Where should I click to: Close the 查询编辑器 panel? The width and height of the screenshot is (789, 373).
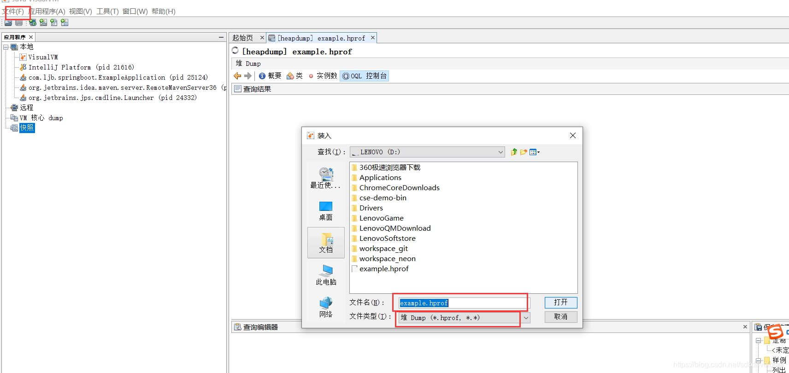coord(745,327)
